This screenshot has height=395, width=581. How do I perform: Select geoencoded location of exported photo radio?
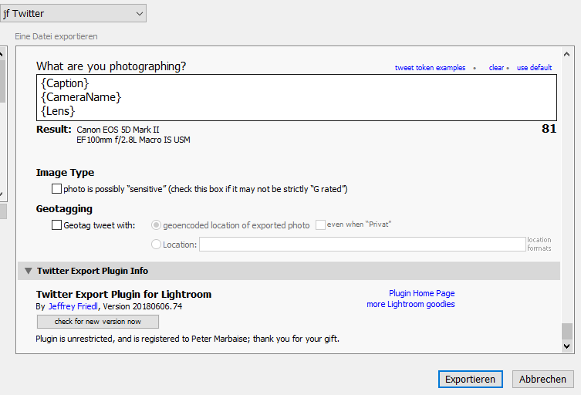pos(156,225)
